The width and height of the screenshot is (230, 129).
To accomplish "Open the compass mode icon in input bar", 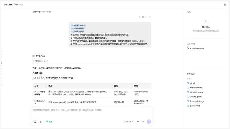I will click(35, 122).
